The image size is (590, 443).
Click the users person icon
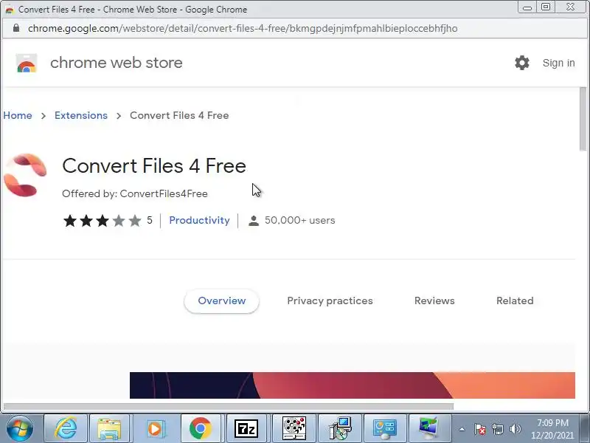point(254,221)
